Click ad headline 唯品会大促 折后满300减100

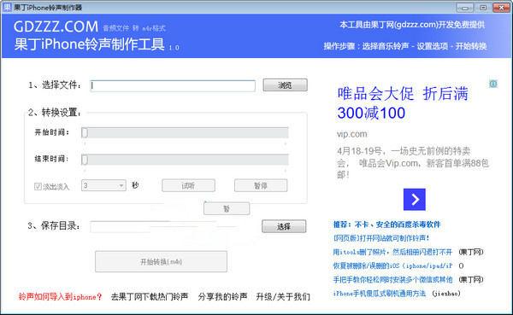click(x=403, y=103)
